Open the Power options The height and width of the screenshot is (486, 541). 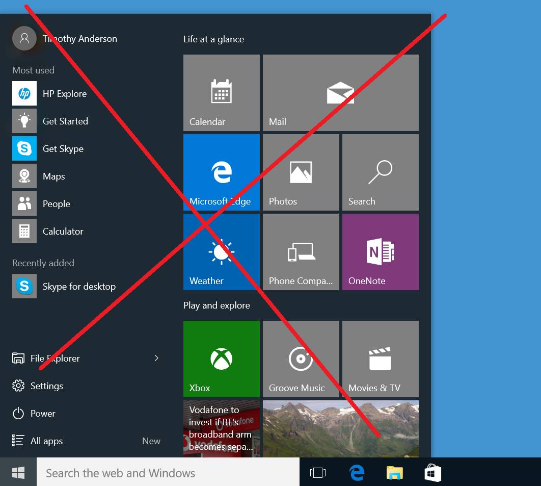pos(34,414)
